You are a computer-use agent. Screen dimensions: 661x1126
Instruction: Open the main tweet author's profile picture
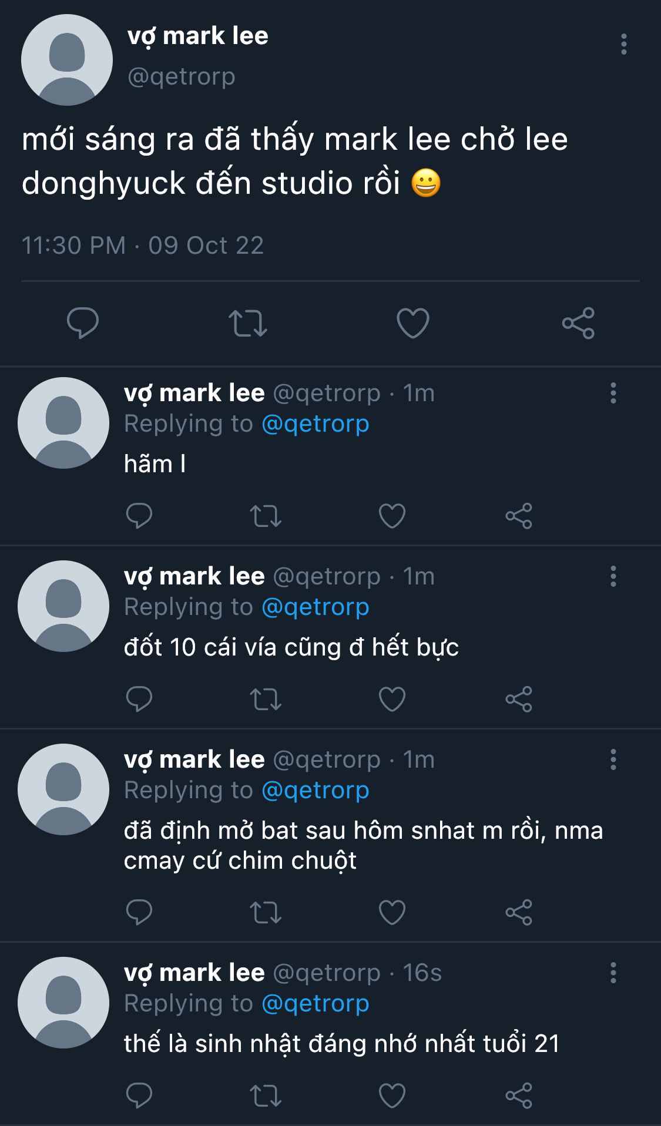tap(67, 60)
